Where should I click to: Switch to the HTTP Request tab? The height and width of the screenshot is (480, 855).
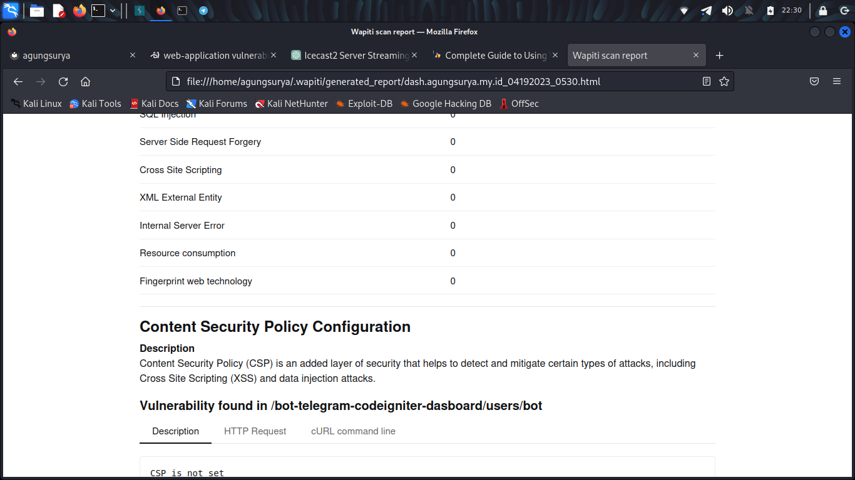coord(255,431)
